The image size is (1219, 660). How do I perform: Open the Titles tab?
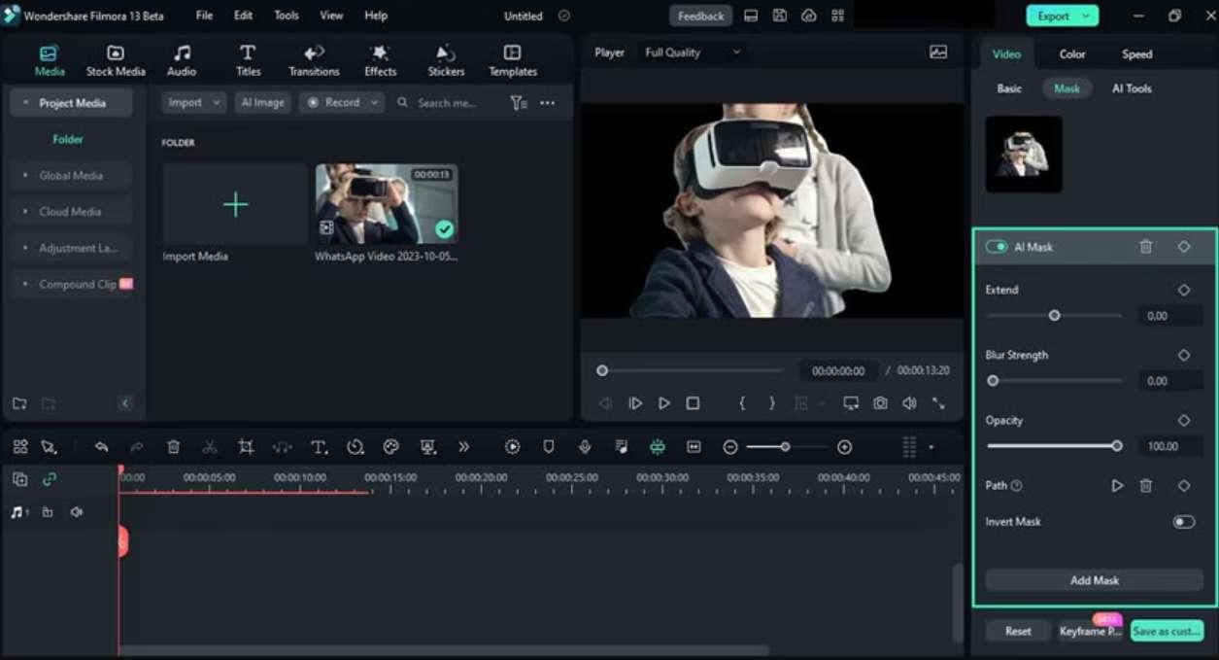(248, 60)
